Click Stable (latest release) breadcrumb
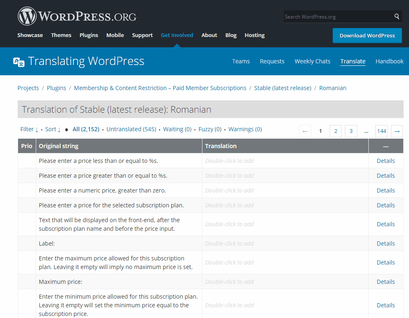This screenshot has width=409, height=318. (x=283, y=88)
